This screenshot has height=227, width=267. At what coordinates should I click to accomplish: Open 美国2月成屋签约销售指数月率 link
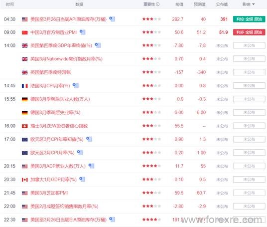click(x=64, y=207)
